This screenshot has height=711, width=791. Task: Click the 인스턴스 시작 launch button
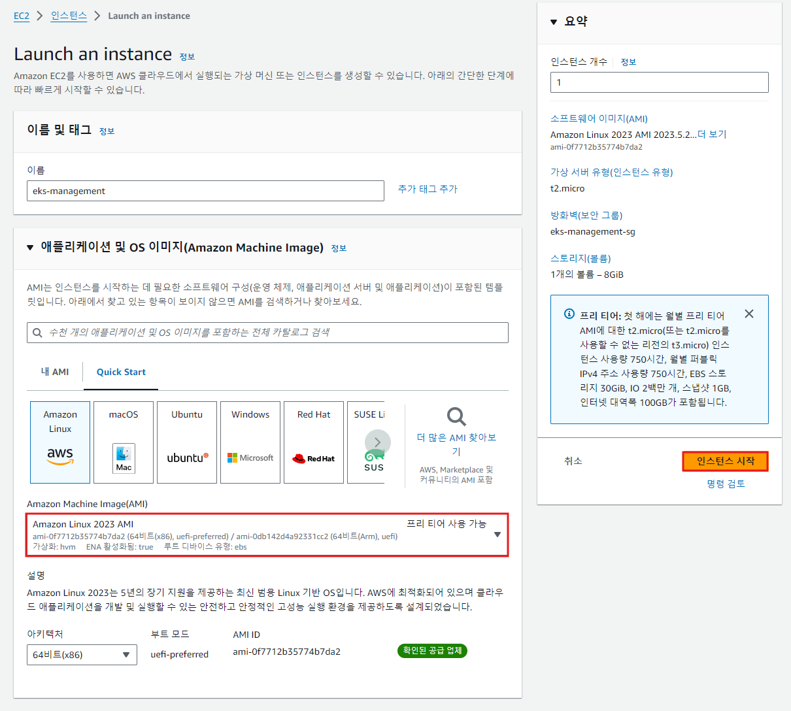pyautogui.click(x=726, y=461)
